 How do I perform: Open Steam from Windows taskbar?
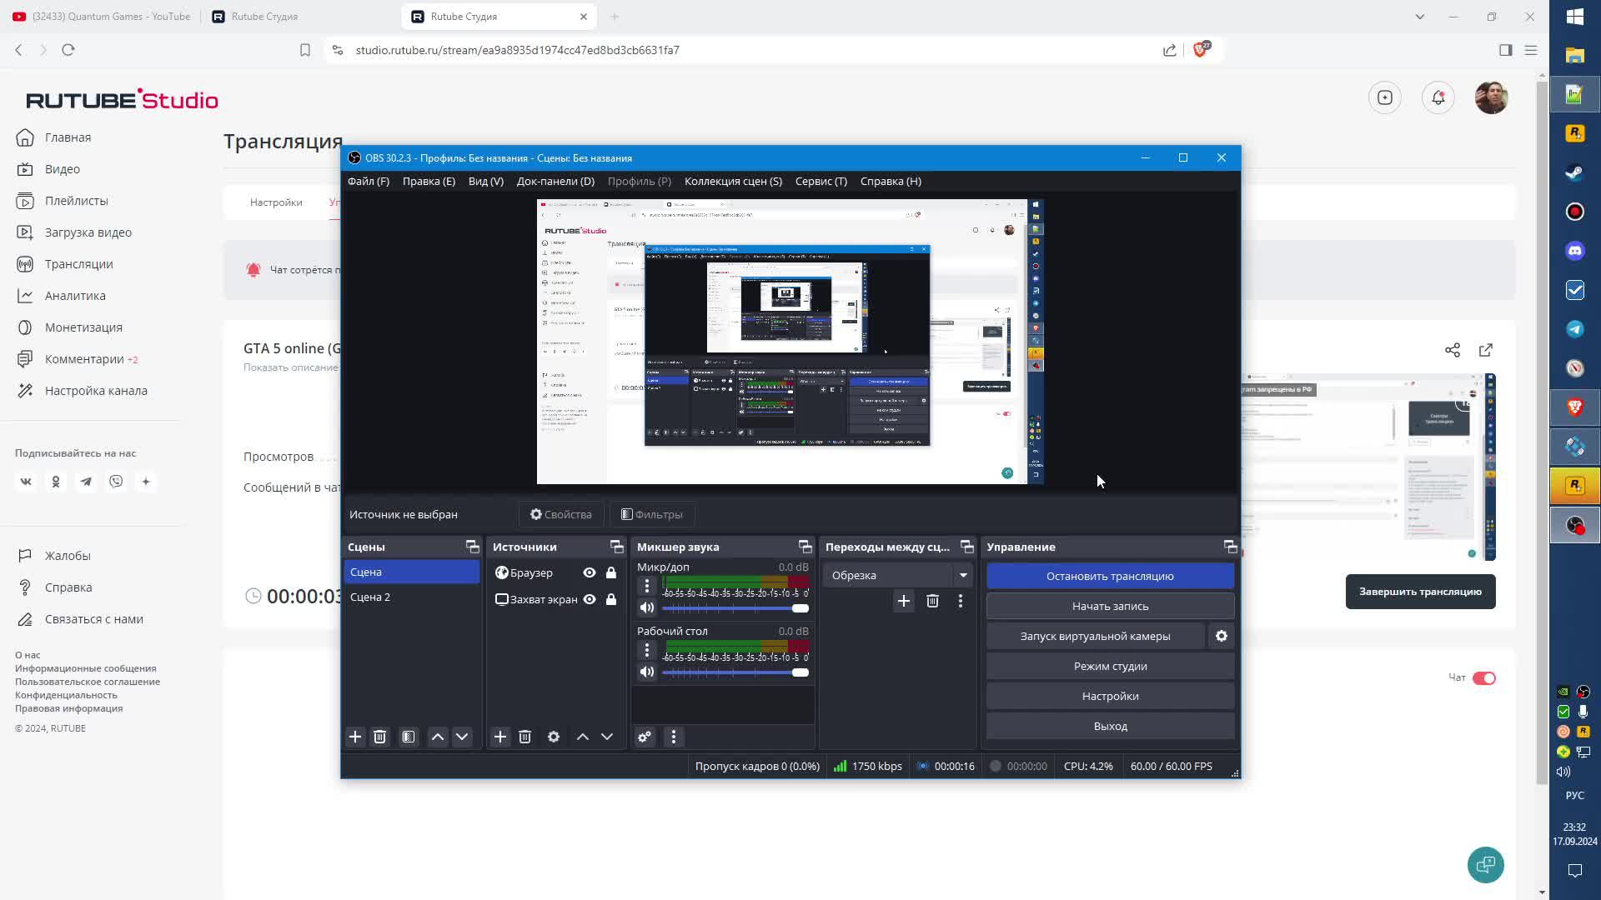[1574, 172]
